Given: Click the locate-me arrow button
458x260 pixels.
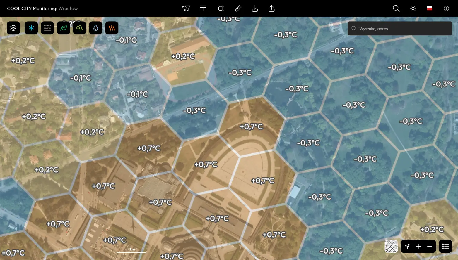Looking at the screenshot, I should (407, 246).
